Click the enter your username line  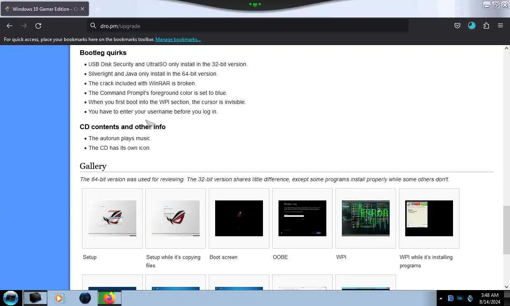pos(153,112)
